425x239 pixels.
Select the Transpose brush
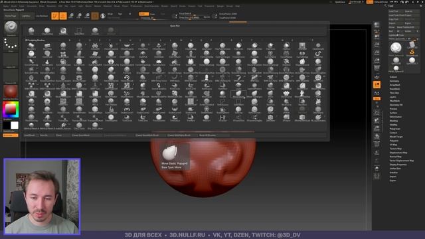[63, 118]
